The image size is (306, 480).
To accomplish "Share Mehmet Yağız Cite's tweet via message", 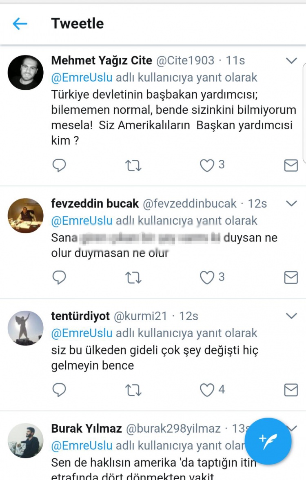I will tap(290, 165).
